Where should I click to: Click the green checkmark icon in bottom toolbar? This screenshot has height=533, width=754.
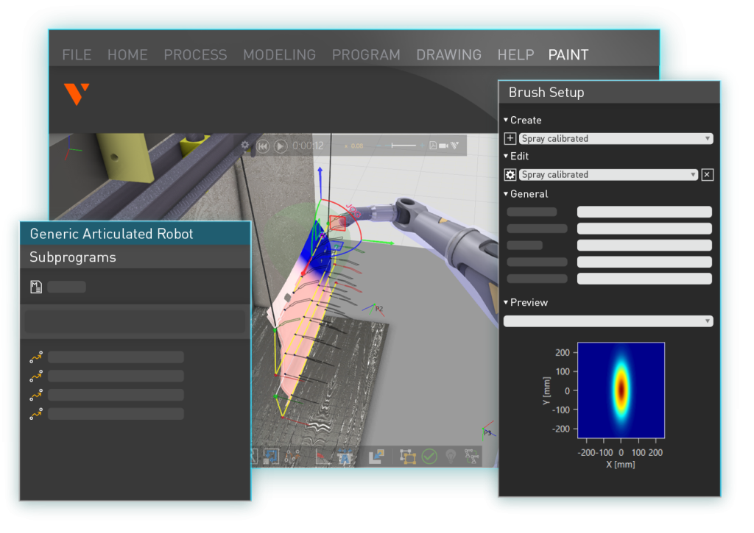pos(429,457)
